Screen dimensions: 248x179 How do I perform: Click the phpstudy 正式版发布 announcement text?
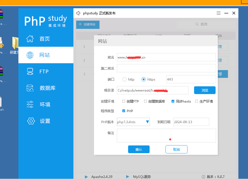pos(99,13)
